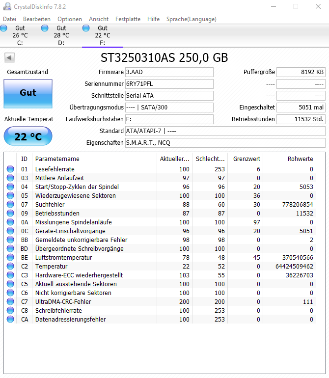Click status orb for Start/Stopp-Zyklen der Spindel
The width and height of the screenshot is (329, 378).
pyautogui.click(x=10, y=187)
